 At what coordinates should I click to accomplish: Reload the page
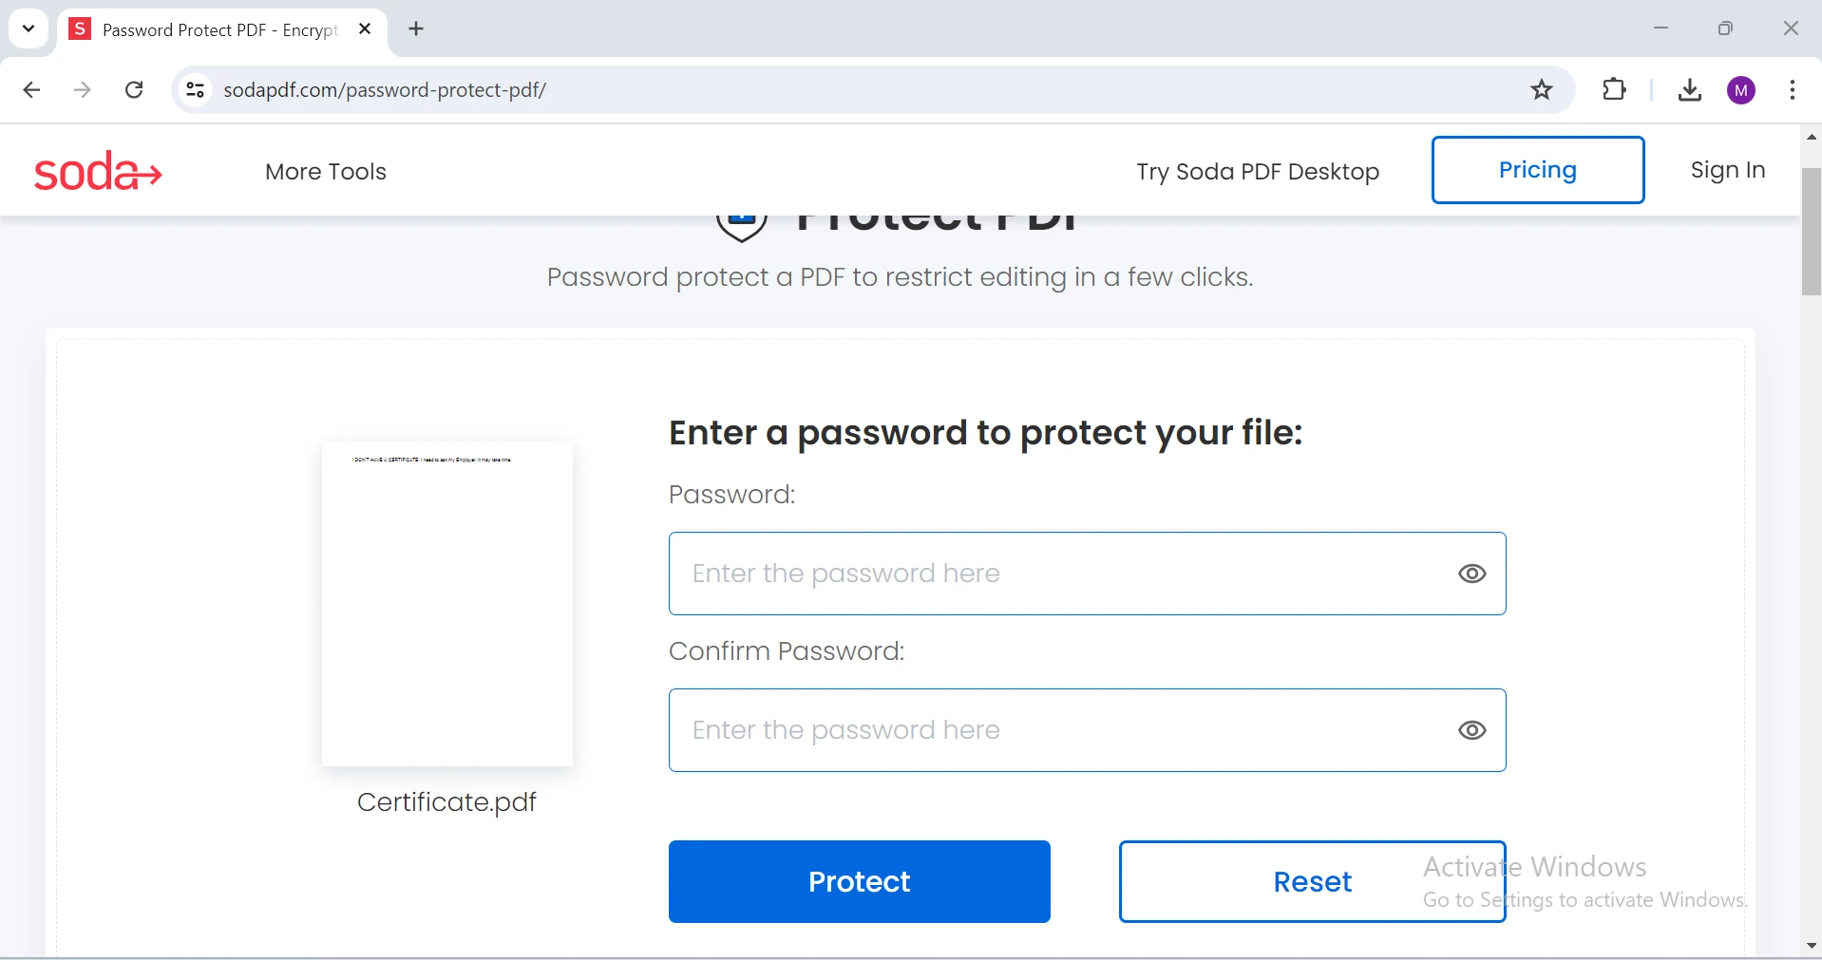tap(134, 90)
